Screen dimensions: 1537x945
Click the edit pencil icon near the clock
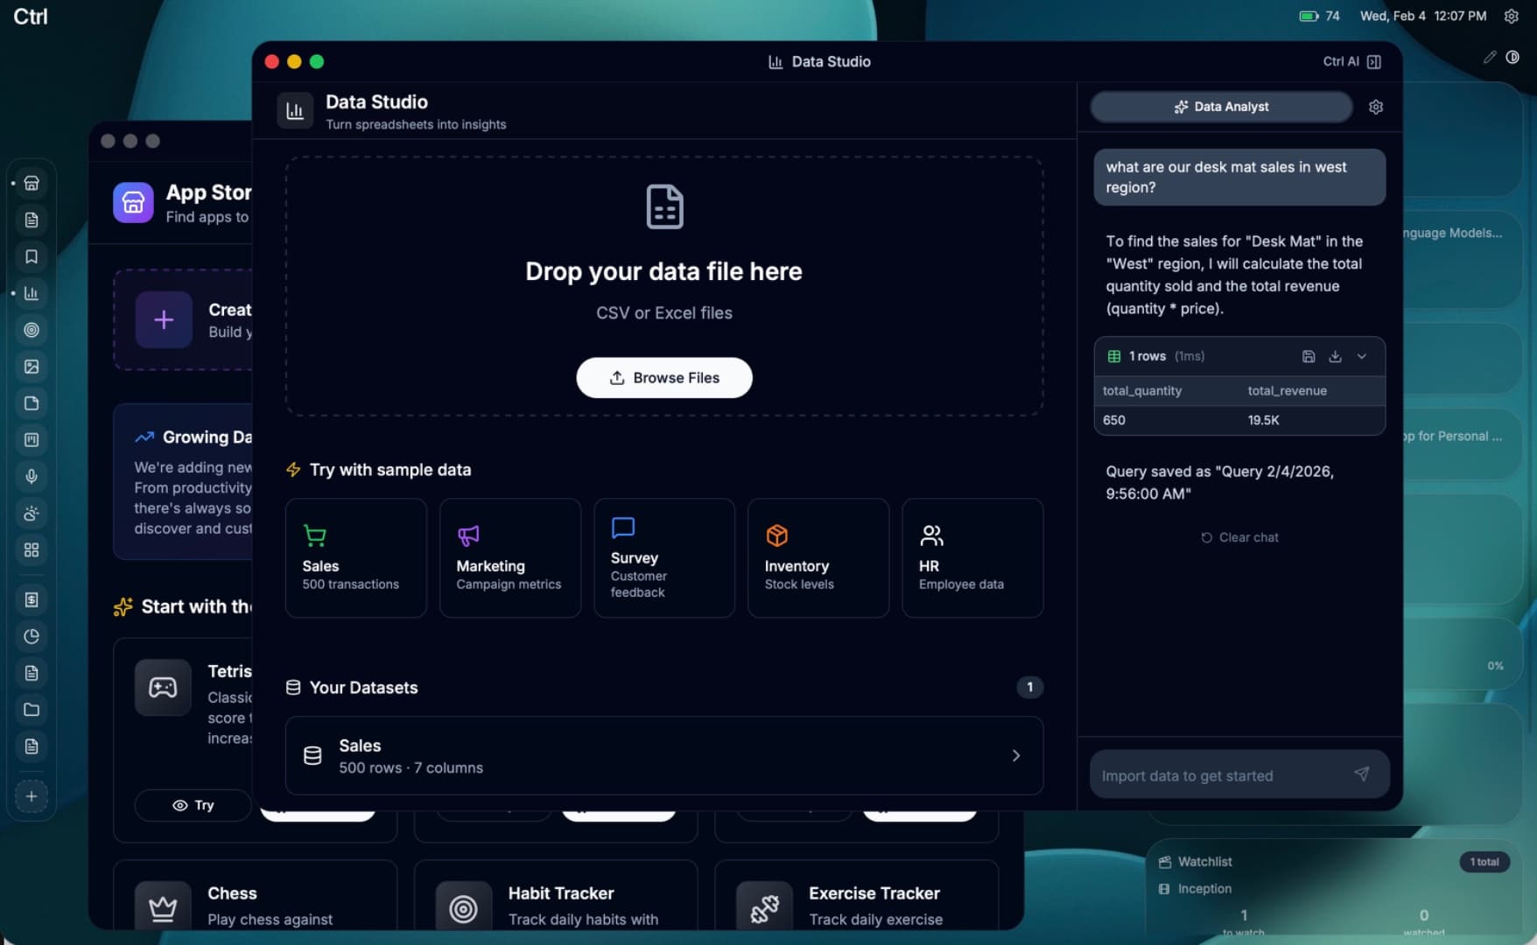pos(1490,56)
